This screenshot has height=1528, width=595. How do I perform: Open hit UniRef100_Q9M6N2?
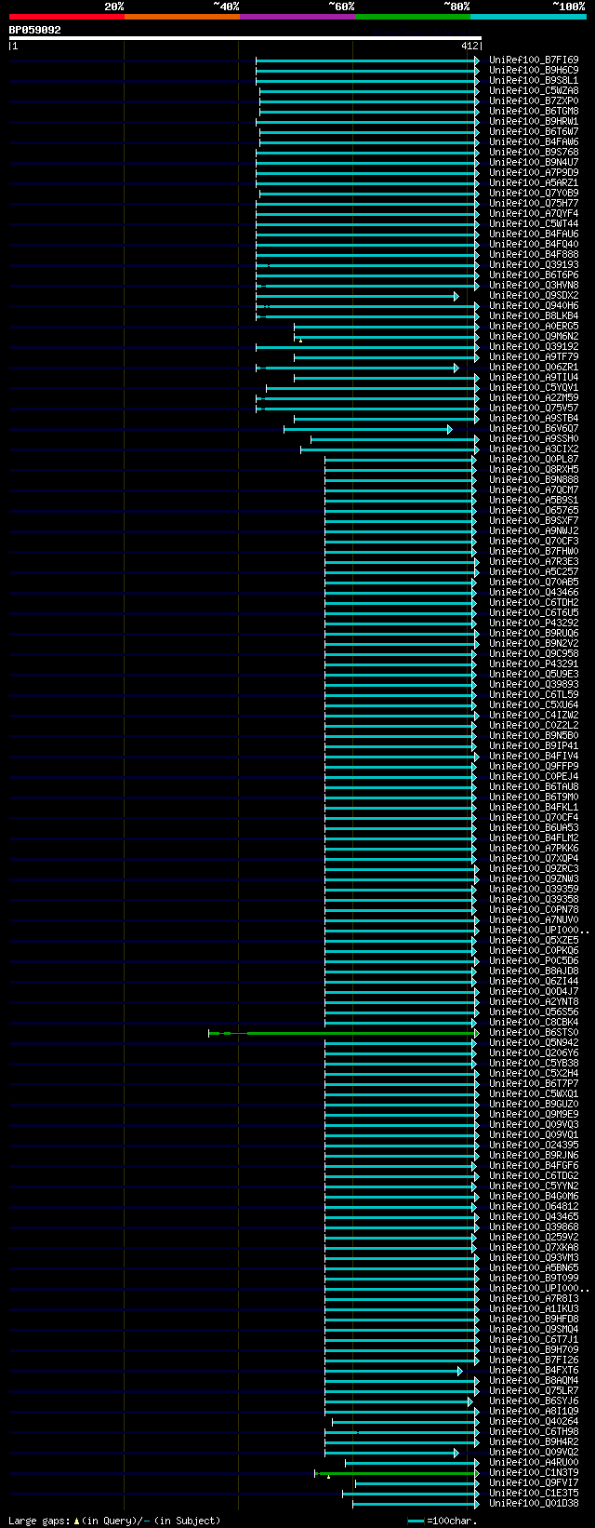(x=534, y=336)
